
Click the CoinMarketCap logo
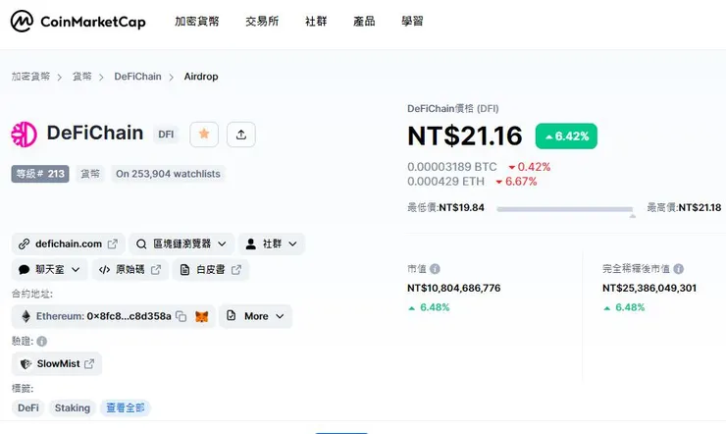78,22
